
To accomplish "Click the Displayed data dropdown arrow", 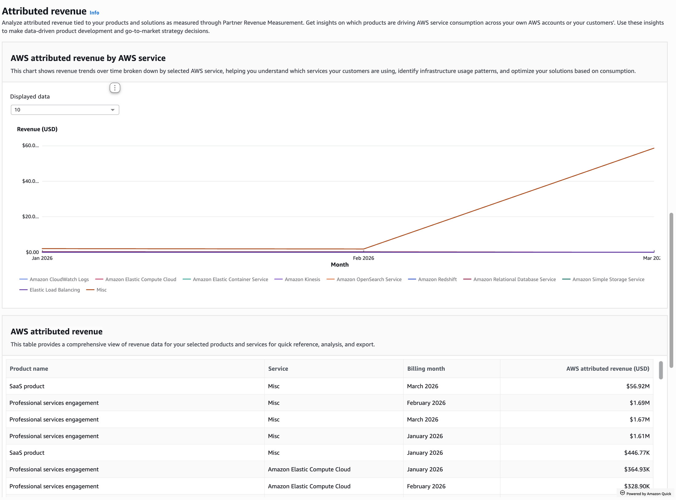I will [113, 110].
